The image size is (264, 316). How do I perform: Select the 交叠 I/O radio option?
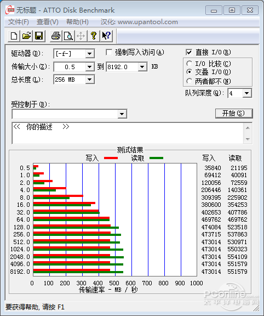189,72
